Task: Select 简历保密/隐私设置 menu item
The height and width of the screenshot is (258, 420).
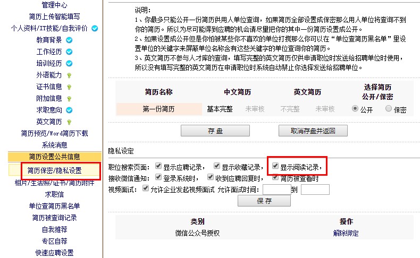Action: [54, 170]
